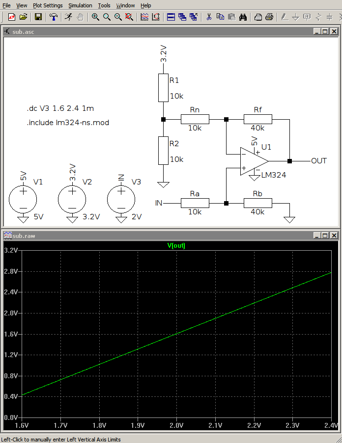Click the IN net label near Ra
The width and height of the screenshot is (342, 443).
click(159, 203)
